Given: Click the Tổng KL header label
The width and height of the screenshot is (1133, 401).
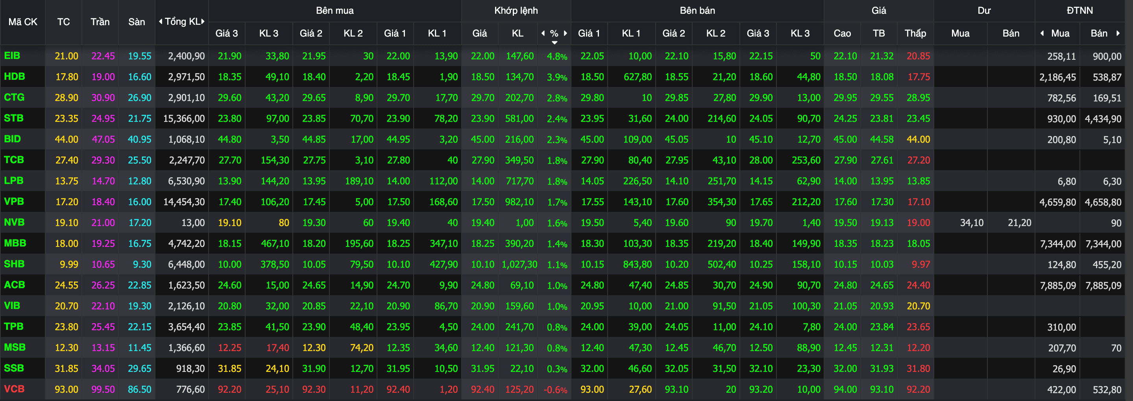Looking at the screenshot, I should pyautogui.click(x=182, y=22).
